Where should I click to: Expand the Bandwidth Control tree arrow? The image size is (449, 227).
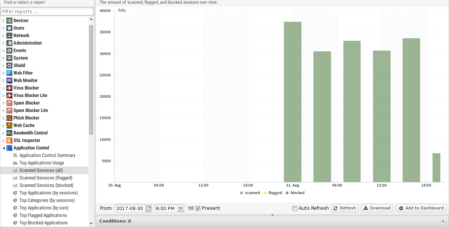4,133
